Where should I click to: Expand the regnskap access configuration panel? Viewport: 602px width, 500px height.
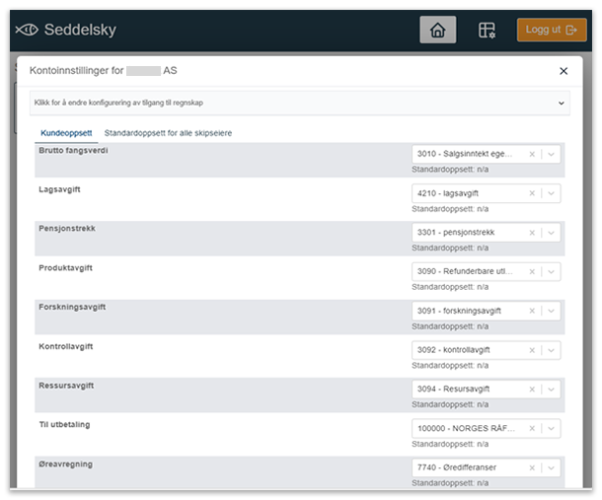(562, 103)
